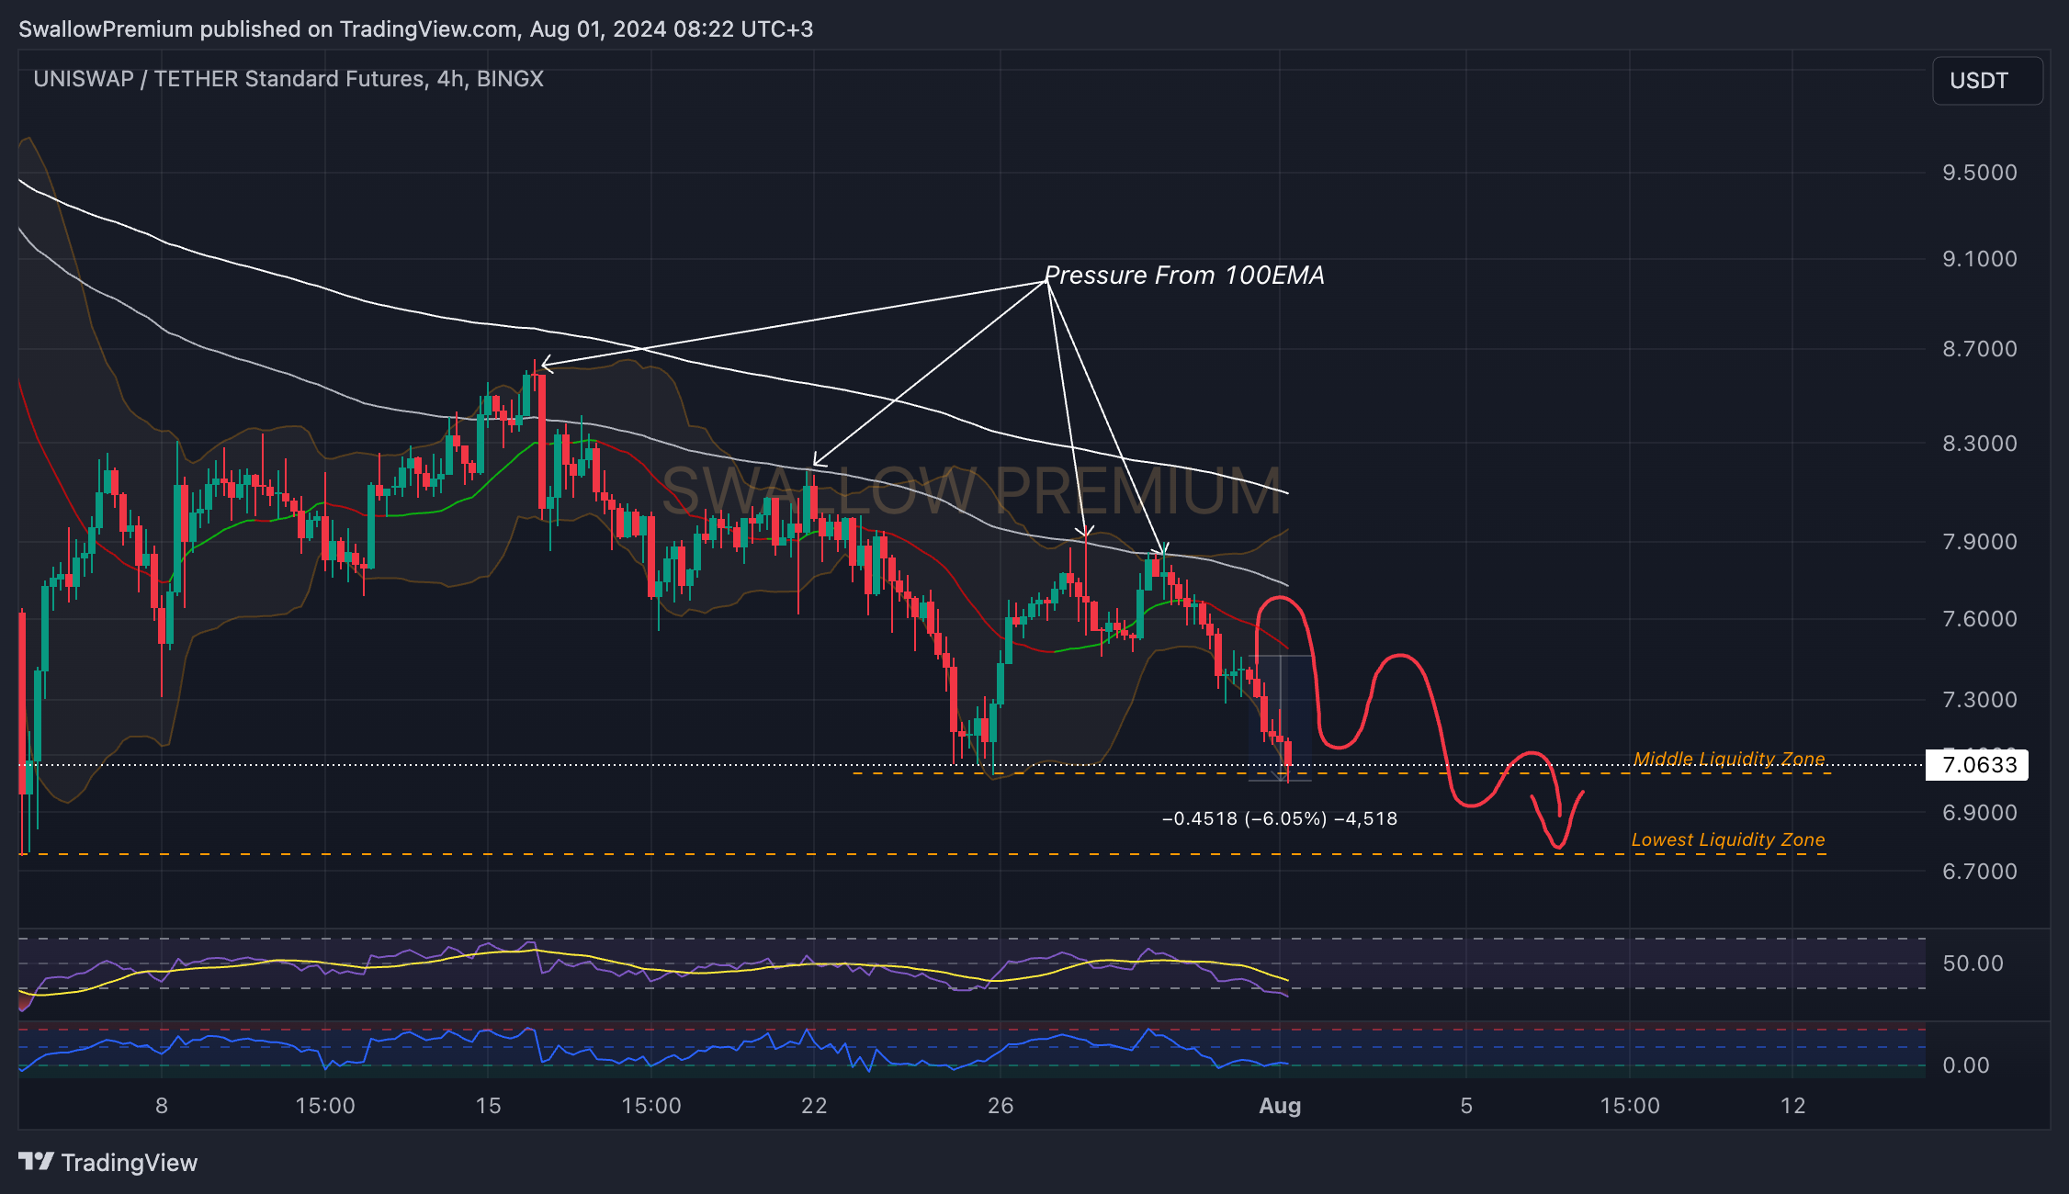Image resolution: width=2069 pixels, height=1194 pixels.
Task: Click the 8.3000 price axis label
Action: [1980, 444]
